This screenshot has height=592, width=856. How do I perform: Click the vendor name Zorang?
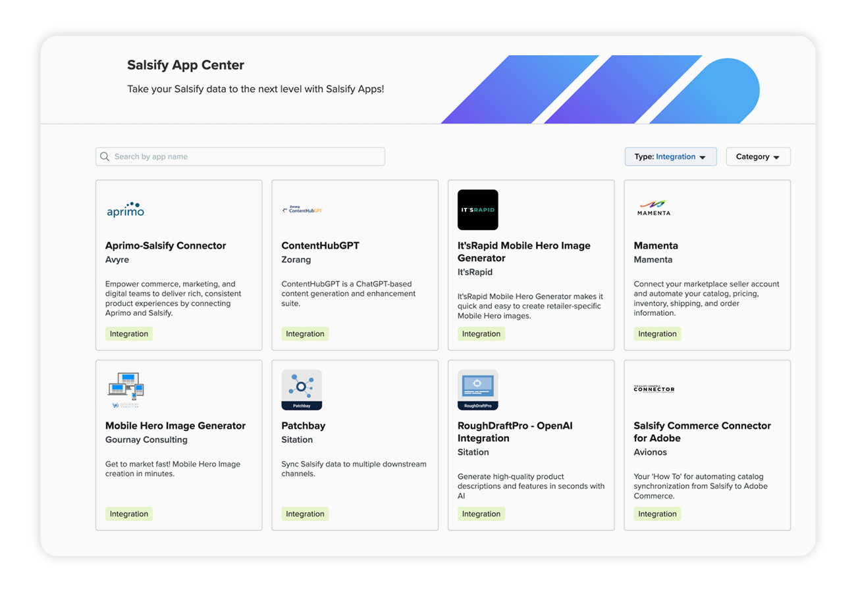(x=295, y=260)
